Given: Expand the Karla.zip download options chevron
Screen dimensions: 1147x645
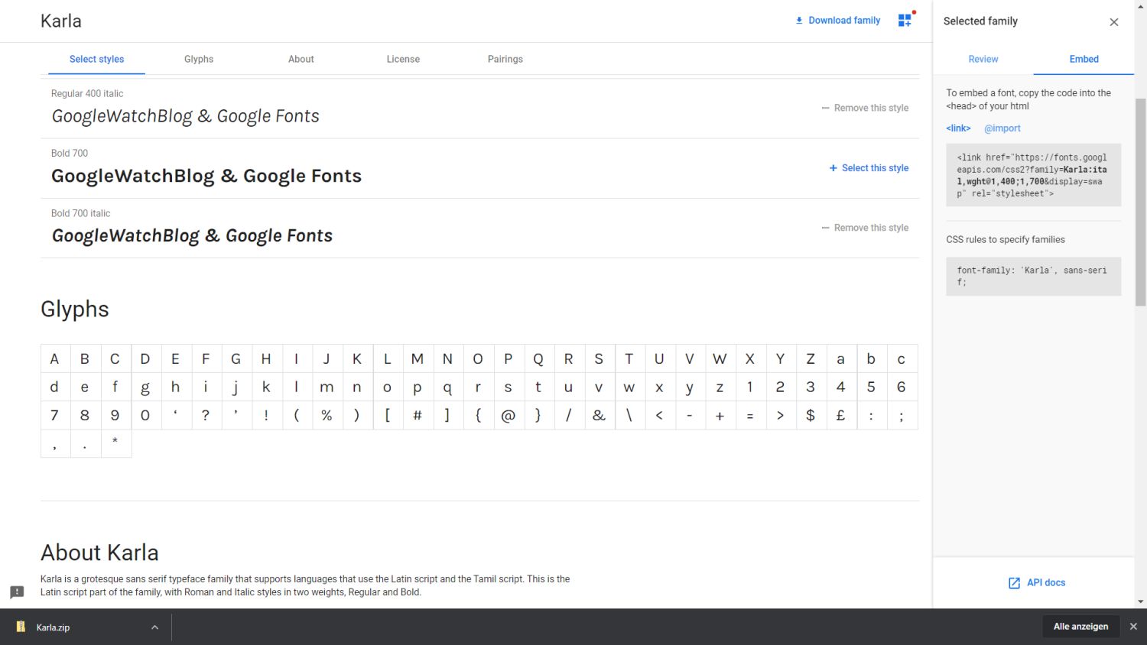Looking at the screenshot, I should tap(154, 627).
